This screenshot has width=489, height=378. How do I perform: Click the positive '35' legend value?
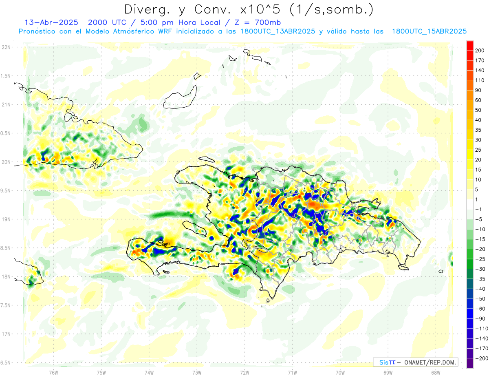point(479,130)
